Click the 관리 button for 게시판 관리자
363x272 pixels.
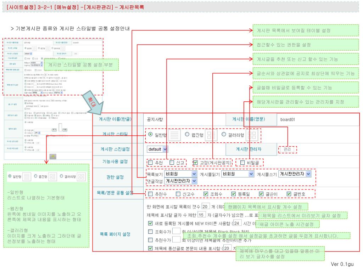[x=287, y=149]
